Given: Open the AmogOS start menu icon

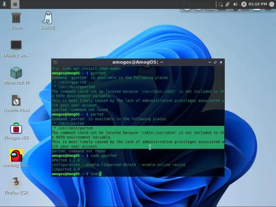Looking at the screenshot, I should [4, 4].
